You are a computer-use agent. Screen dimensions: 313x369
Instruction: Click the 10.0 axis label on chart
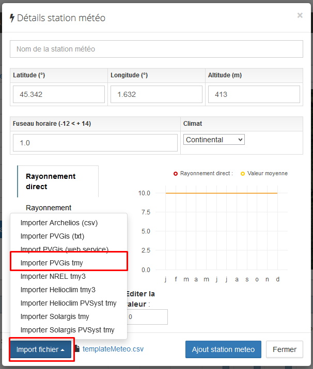pos(144,193)
